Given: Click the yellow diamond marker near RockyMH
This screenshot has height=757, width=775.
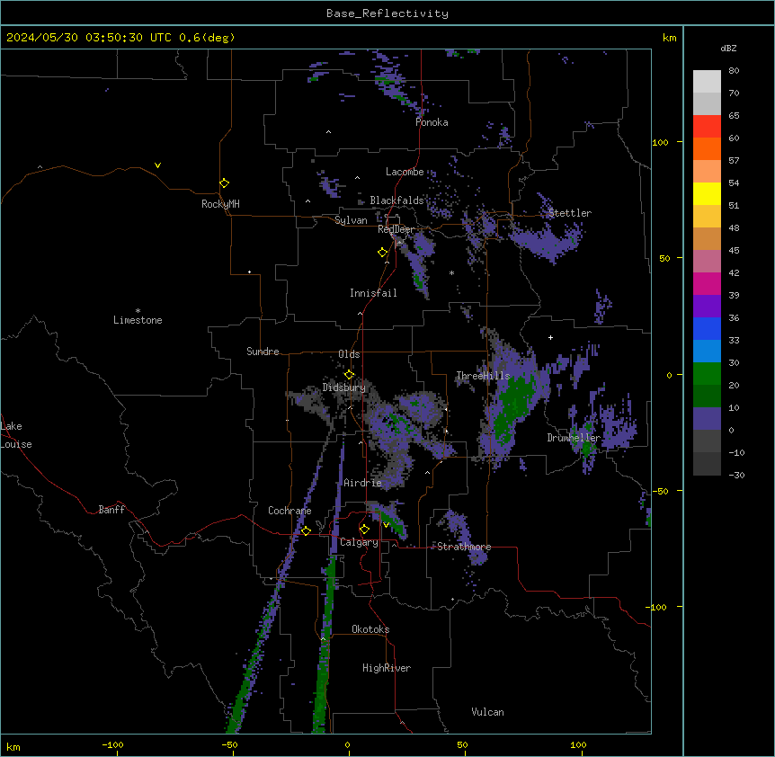Looking at the screenshot, I should (x=224, y=183).
